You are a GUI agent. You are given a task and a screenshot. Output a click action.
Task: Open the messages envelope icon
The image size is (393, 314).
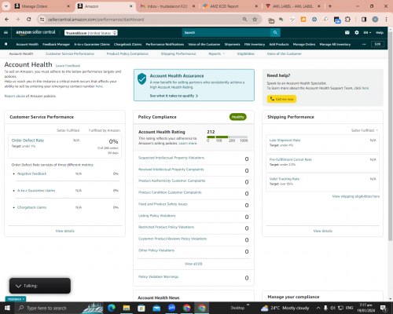(x=347, y=32)
